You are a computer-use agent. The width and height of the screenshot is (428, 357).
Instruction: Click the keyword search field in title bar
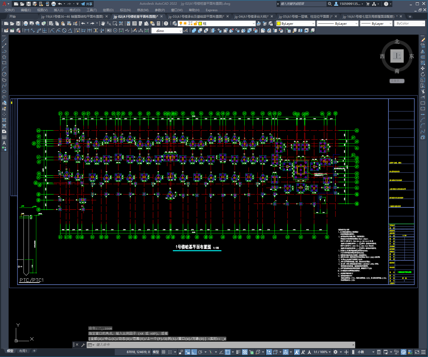pos(303,4)
